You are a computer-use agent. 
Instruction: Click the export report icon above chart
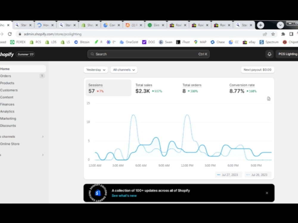(268, 99)
